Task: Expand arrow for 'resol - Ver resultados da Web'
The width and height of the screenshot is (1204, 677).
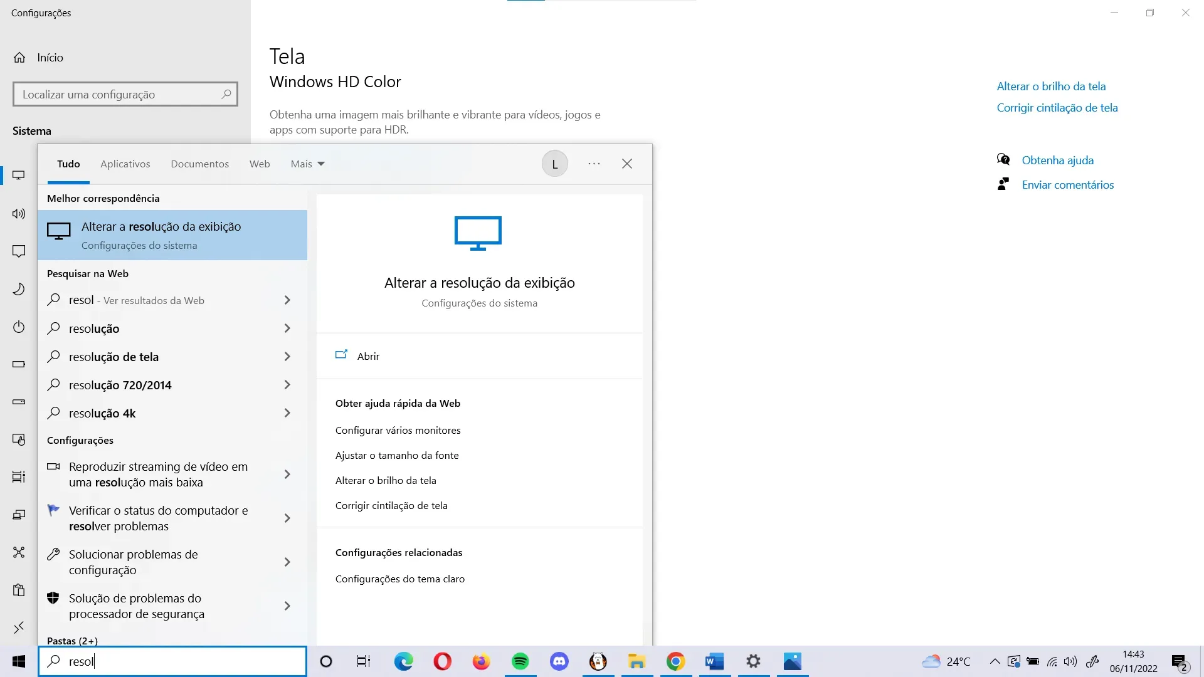Action: tap(287, 300)
